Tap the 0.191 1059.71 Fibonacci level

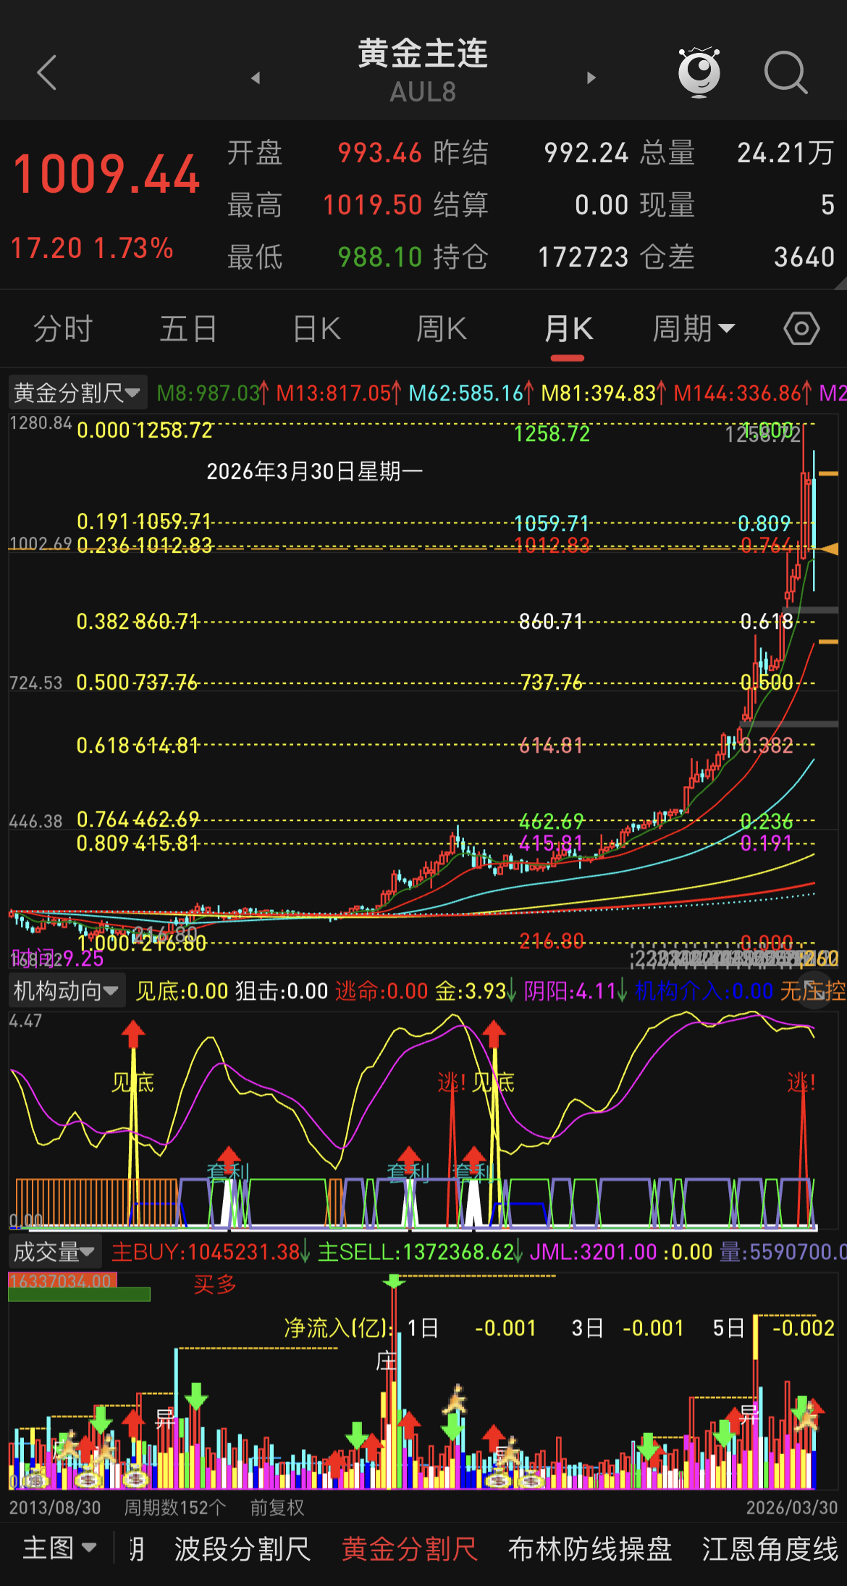click(x=144, y=522)
